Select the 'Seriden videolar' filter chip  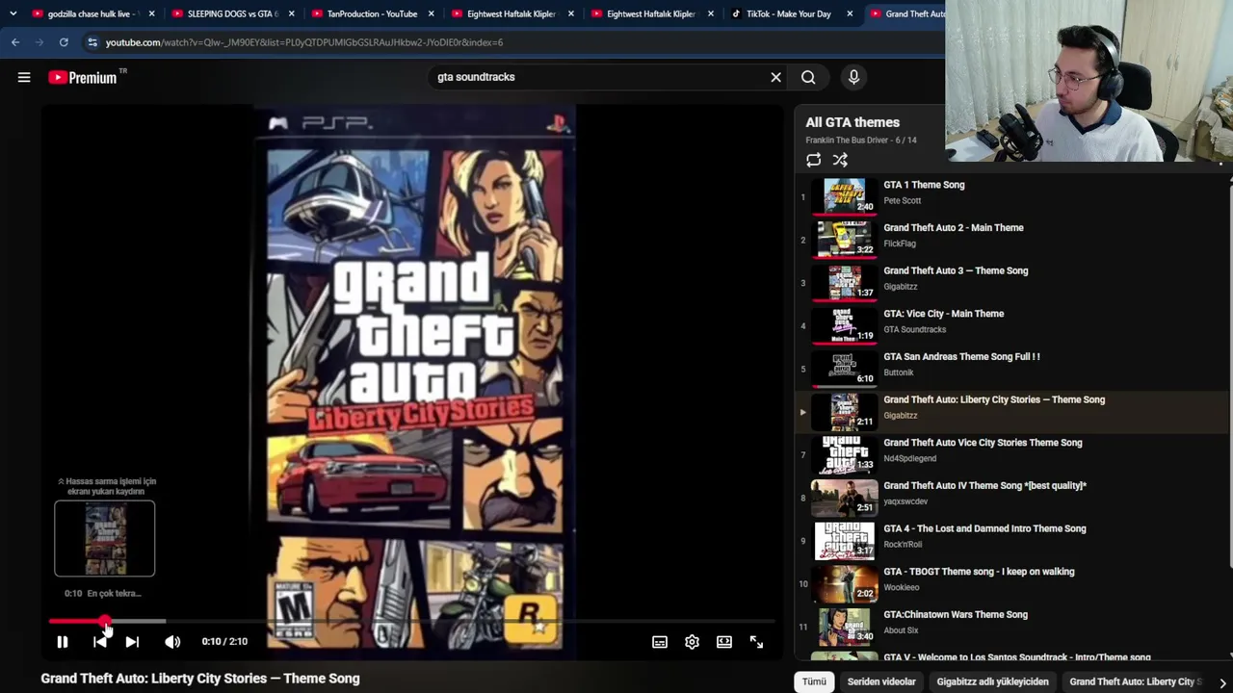[x=881, y=681]
